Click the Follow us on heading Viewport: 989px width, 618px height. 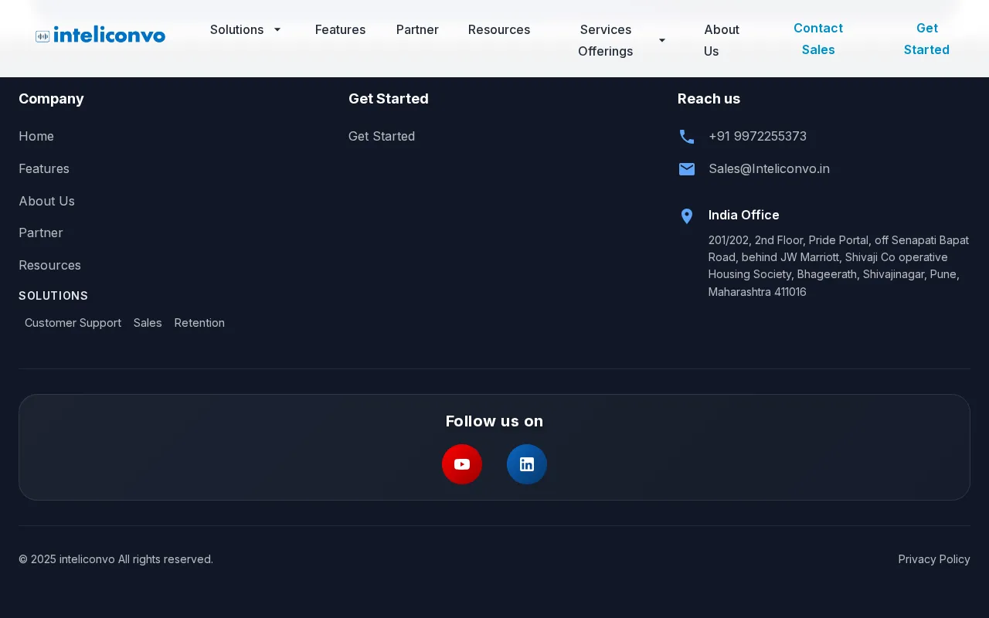pos(494,421)
